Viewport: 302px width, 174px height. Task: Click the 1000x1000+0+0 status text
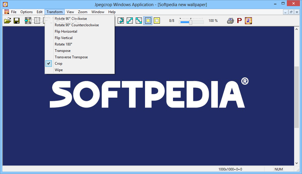coord(230,169)
